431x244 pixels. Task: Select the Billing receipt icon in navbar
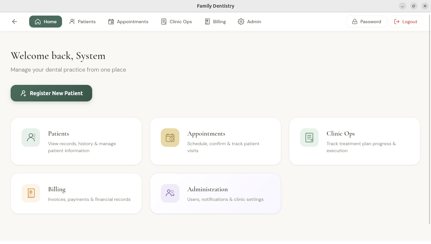(x=207, y=21)
